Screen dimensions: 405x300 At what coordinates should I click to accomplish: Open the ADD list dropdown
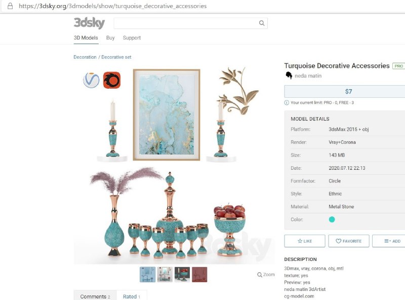click(389, 241)
